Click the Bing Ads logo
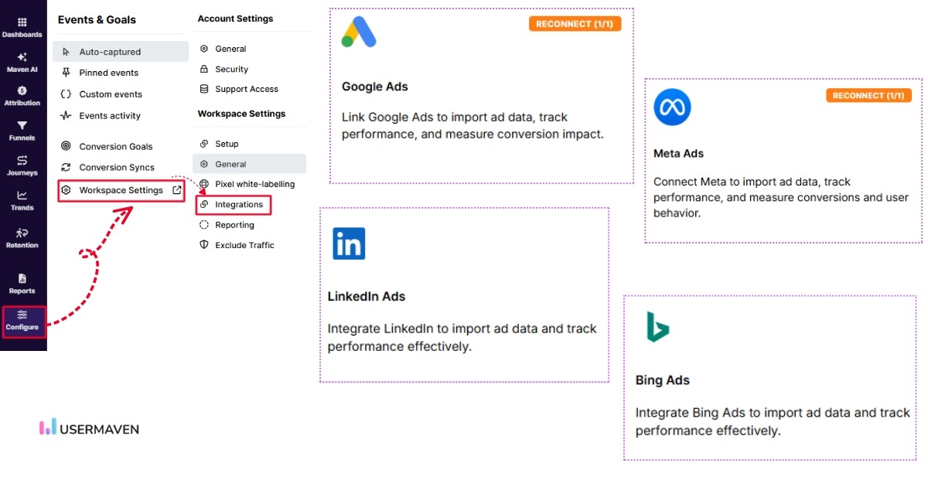 657,328
